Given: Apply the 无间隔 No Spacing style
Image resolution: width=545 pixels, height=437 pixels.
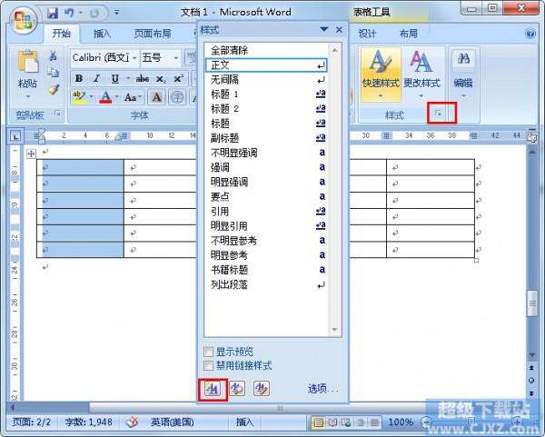Looking at the screenshot, I should [x=265, y=80].
